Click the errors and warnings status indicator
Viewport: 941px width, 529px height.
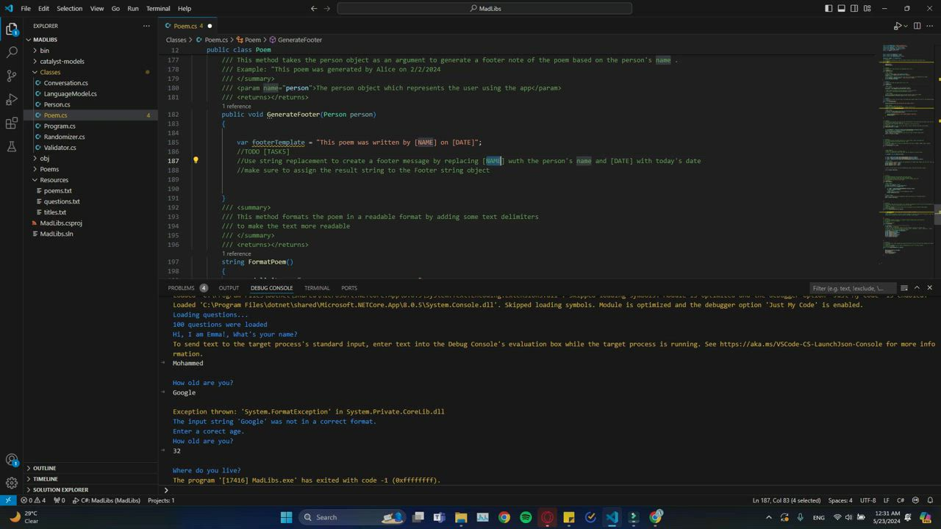point(33,500)
